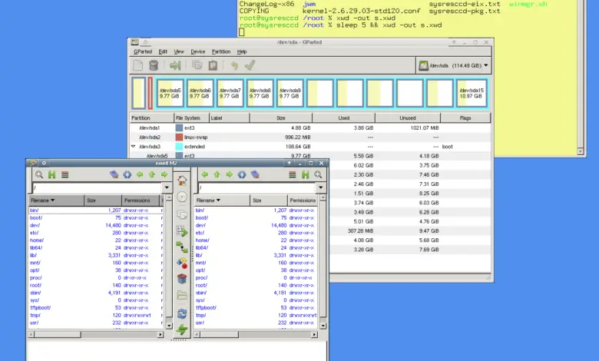599x361 pixels.
Task: Go back with right pane's left arrow
Action: click(205, 174)
